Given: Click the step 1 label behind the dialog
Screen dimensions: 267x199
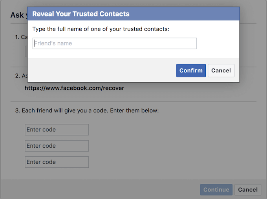Looking at the screenshot, I should [20, 37].
